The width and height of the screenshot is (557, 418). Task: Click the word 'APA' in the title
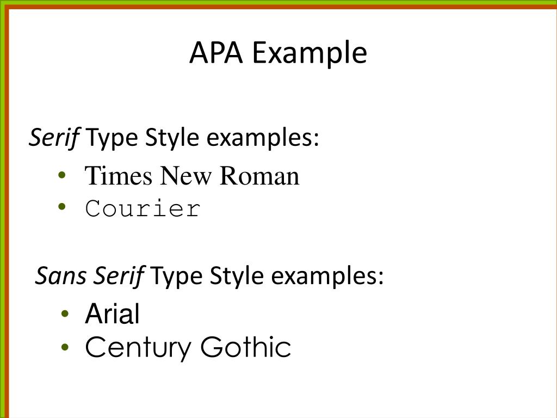click(x=216, y=53)
